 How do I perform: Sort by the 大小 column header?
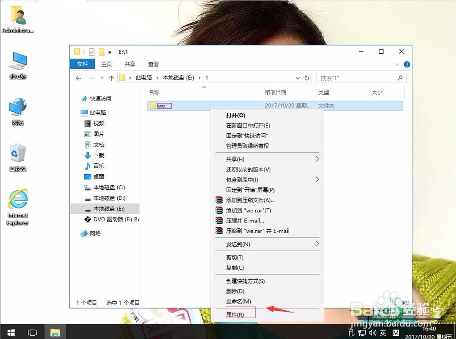(387, 92)
